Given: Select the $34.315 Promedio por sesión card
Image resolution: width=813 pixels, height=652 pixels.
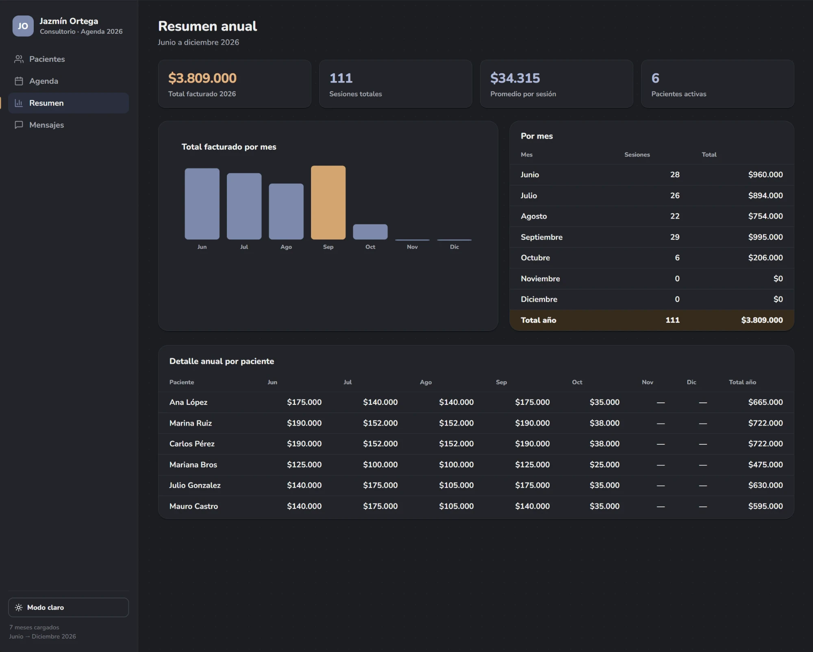Looking at the screenshot, I should pyautogui.click(x=556, y=84).
